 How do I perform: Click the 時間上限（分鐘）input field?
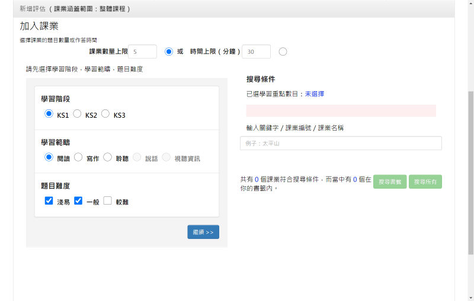[x=256, y=51]
